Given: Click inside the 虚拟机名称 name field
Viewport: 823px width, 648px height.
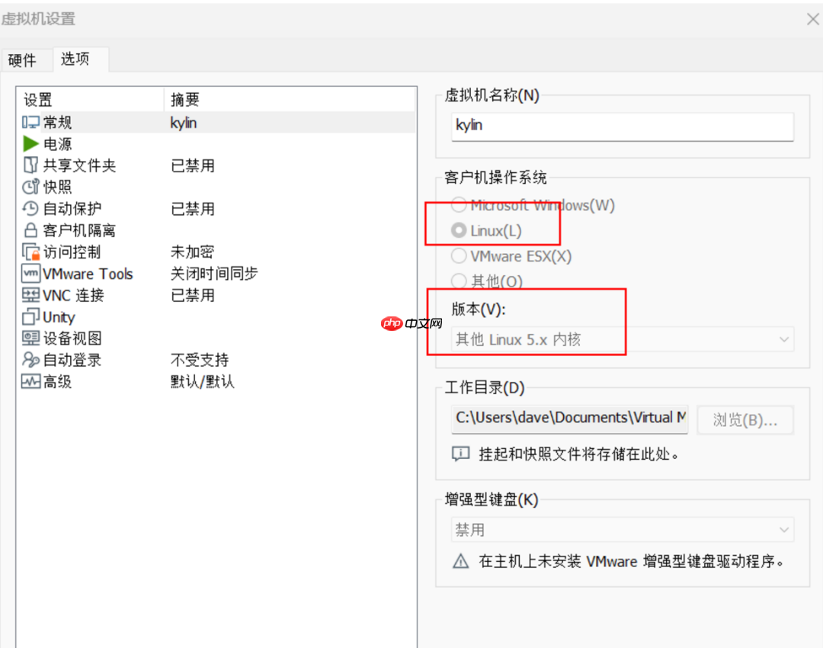Looking at the screenshot, I should 622,127.
